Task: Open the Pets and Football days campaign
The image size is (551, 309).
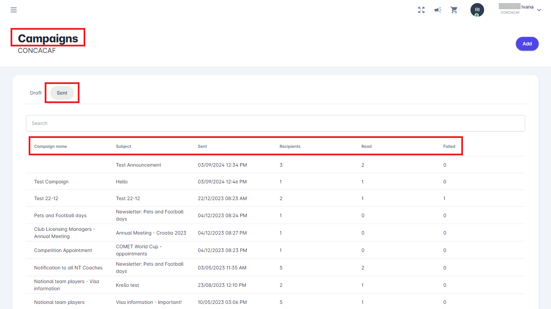Action: pos(60,215)
